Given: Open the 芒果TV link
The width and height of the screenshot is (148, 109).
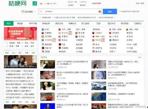Looking at the screenshot, I should 112,52.
